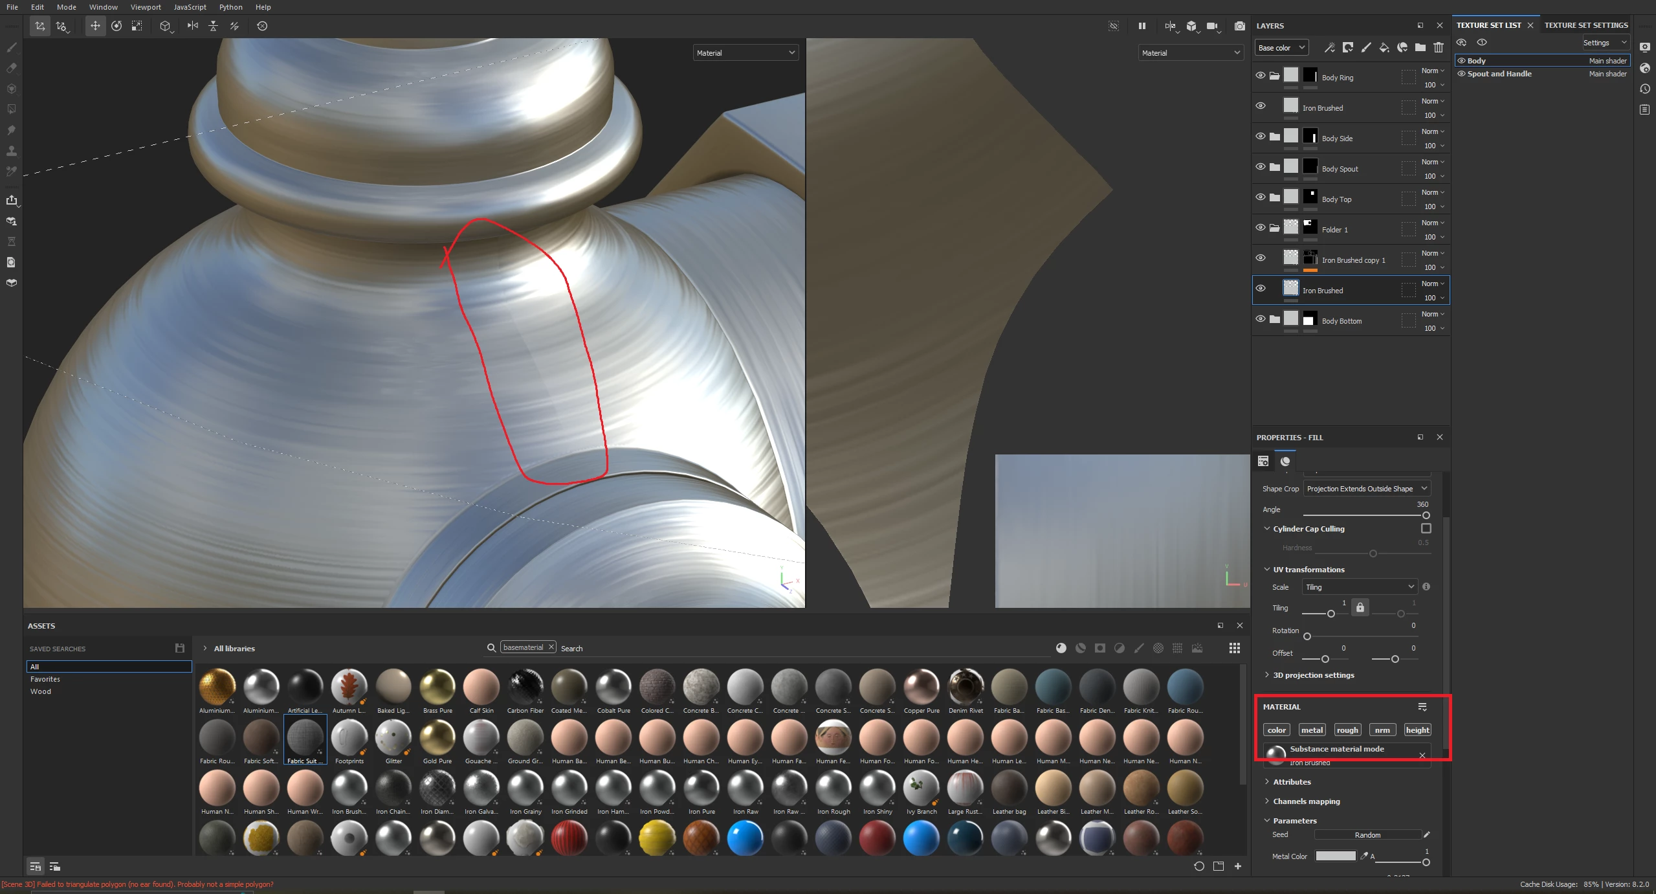Select the Eraser tool in left toolbar
The height and width of the screenshot is (894, 1656).
pos(11,68)
